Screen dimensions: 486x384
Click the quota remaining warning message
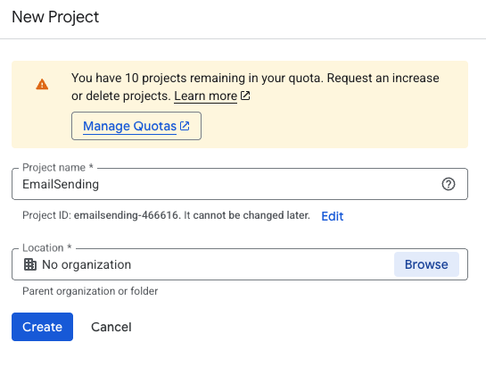click(255, 87)
